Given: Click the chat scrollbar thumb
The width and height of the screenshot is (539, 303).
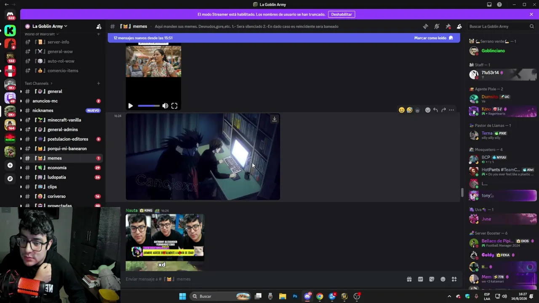Looking at the screenshot, I should [462, 193].
